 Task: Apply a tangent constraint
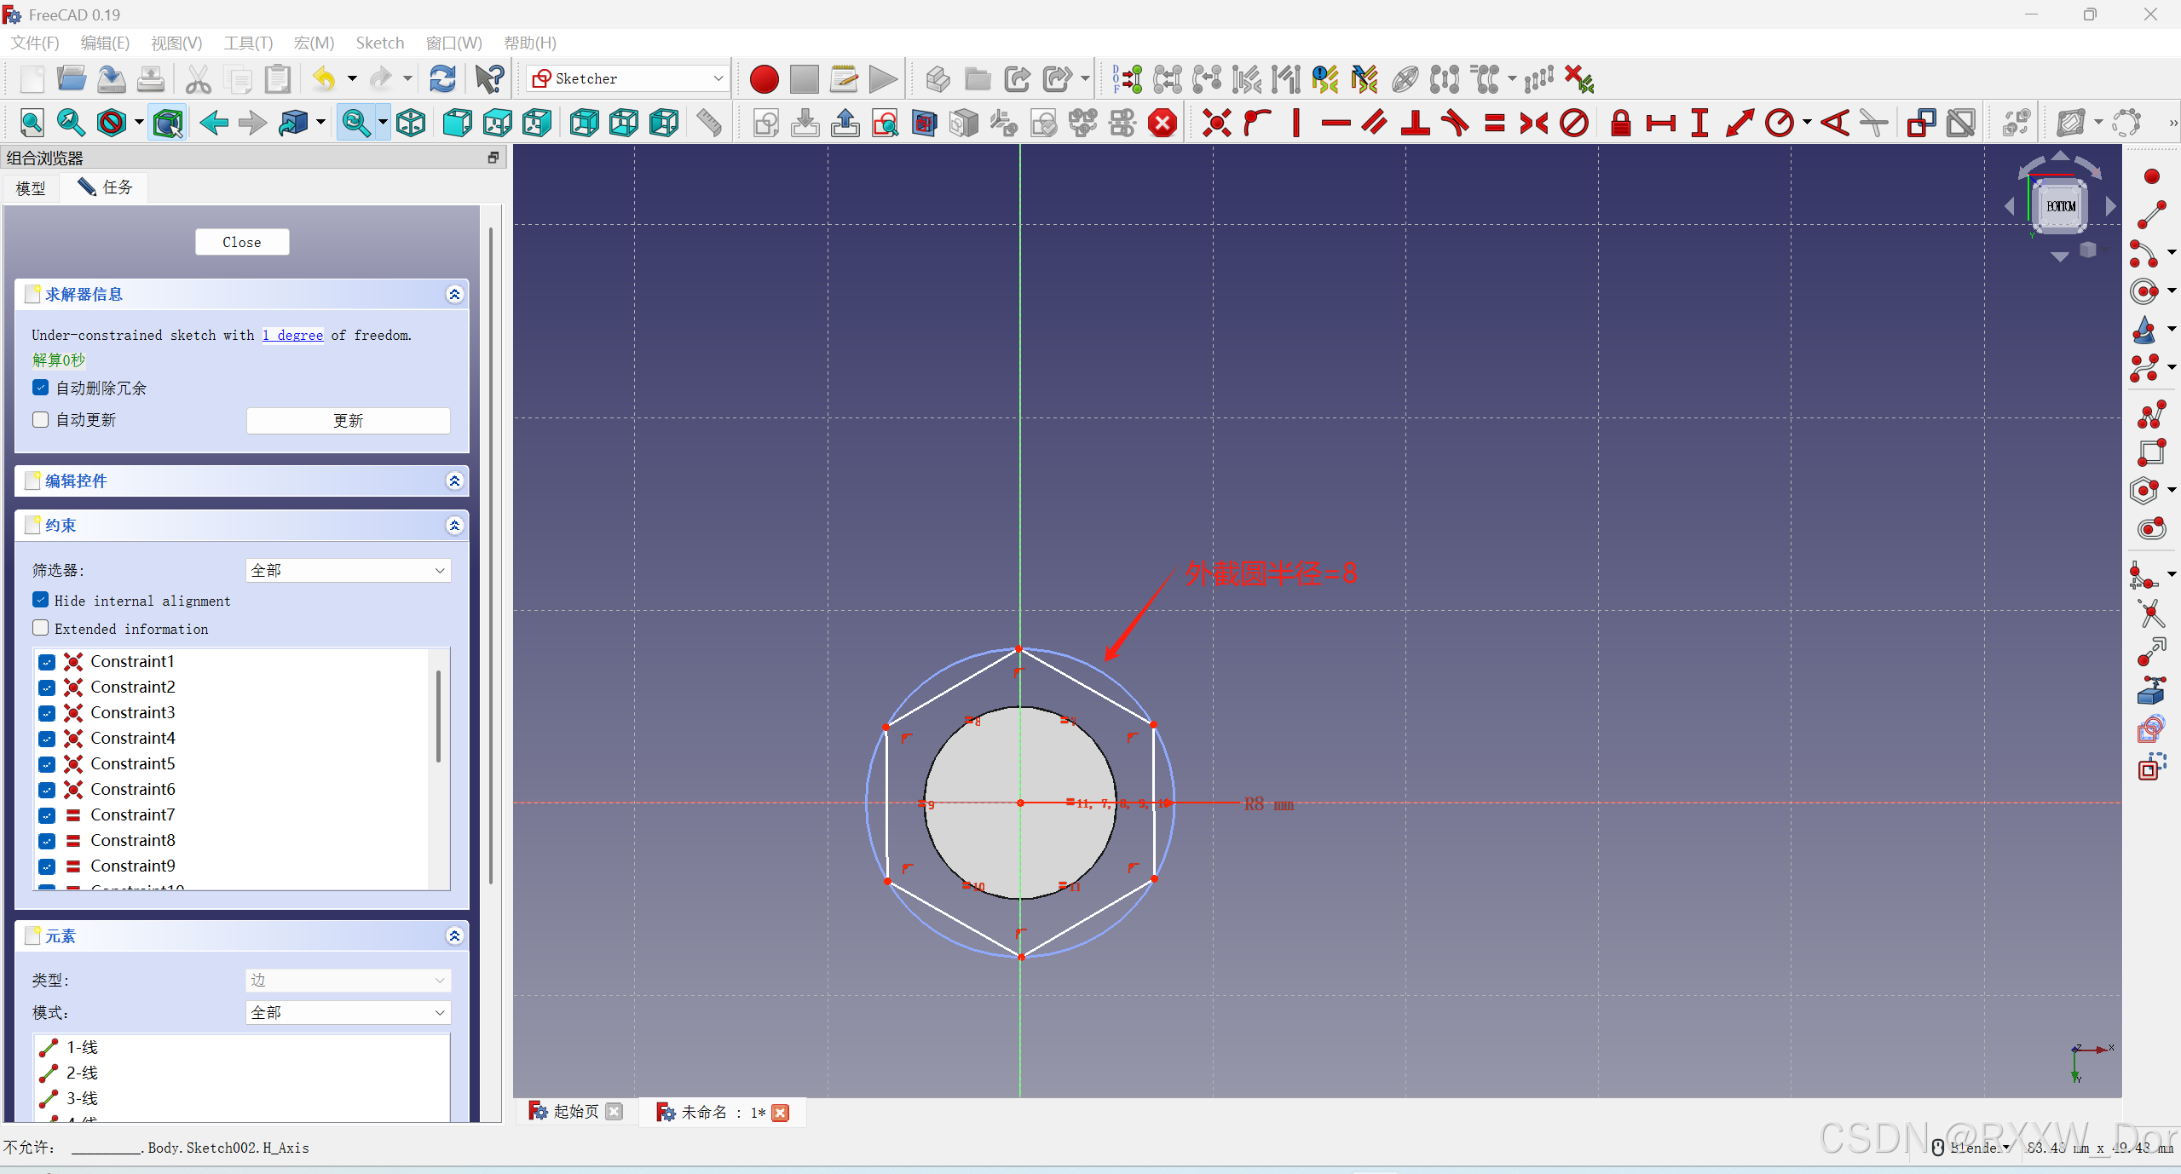click(1455, 123)
